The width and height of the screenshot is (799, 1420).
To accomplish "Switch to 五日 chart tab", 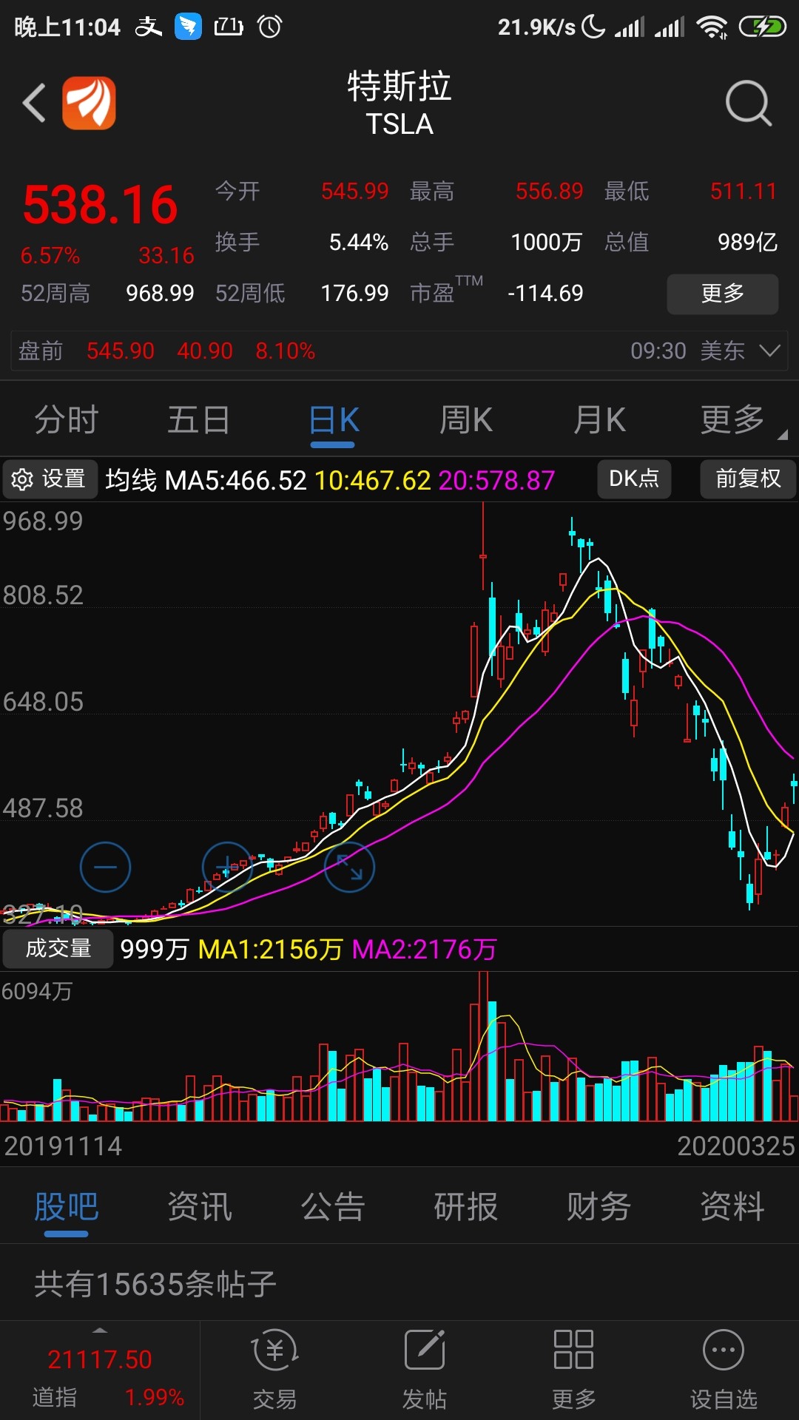I will [x=199, y=420].
